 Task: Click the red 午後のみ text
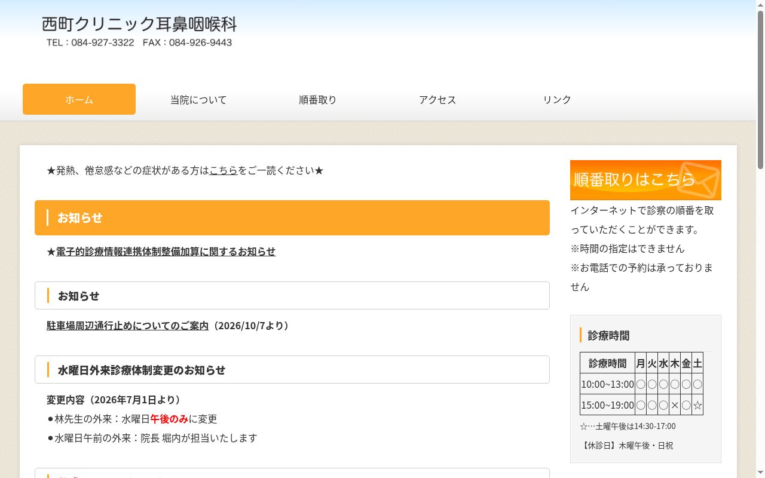tap(169, 419)
